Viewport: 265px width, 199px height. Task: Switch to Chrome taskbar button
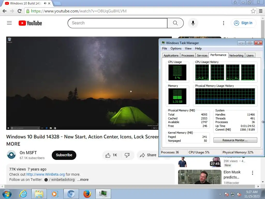pos(71,194)
